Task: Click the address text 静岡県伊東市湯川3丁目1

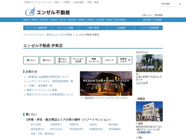Action: click(x=149, y=127)
